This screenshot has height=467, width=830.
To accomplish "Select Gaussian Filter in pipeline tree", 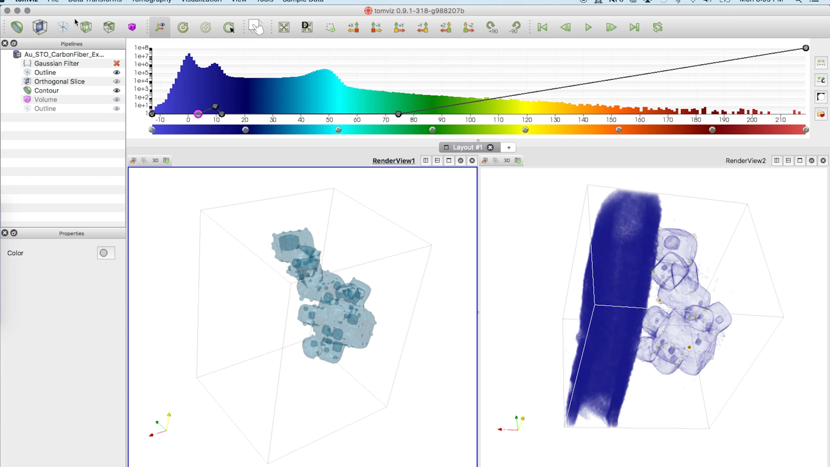I will 56,63.
